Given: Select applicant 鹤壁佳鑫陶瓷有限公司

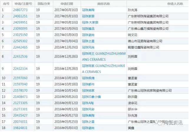Looking at the screenshot, I should click(143, 48).
